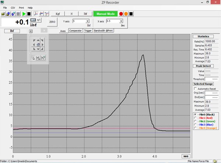Select the File1 (Red) radio button
This screenshot has height=163, width=221.
195,118
